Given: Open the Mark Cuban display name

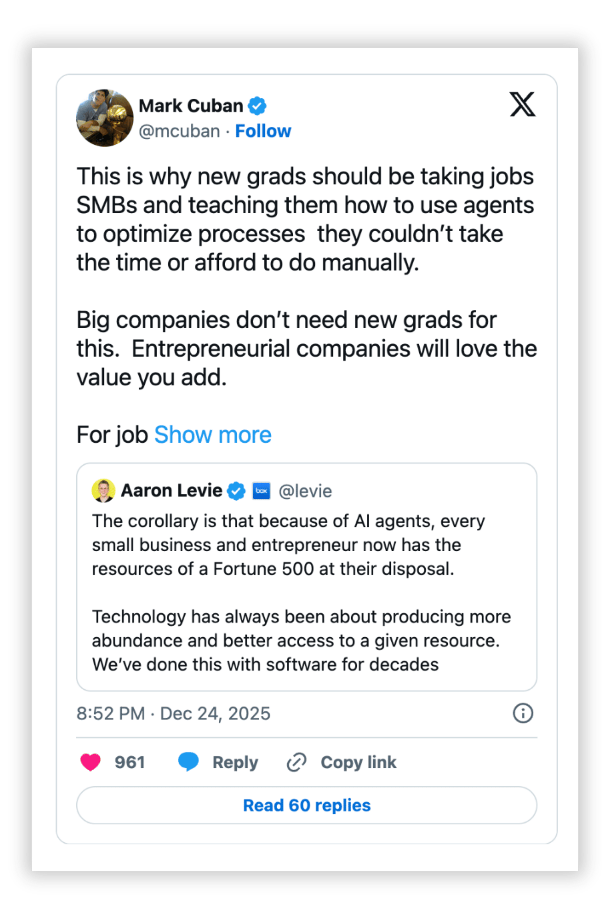Looking at the screenshot, I should coord(191,106).
